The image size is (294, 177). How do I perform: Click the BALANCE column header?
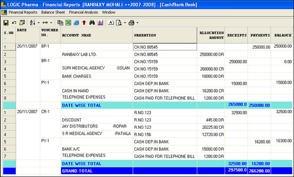point(282,35)
